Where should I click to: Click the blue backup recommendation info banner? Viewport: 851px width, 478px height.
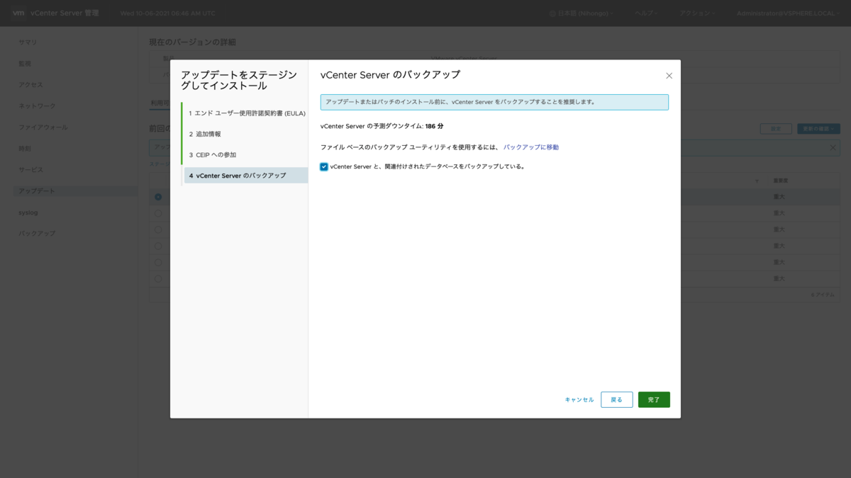click(494, 102)
